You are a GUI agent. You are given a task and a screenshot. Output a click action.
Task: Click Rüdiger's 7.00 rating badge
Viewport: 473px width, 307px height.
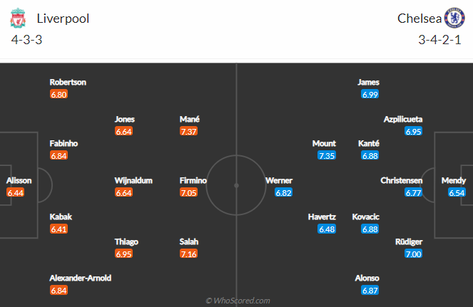414,254
